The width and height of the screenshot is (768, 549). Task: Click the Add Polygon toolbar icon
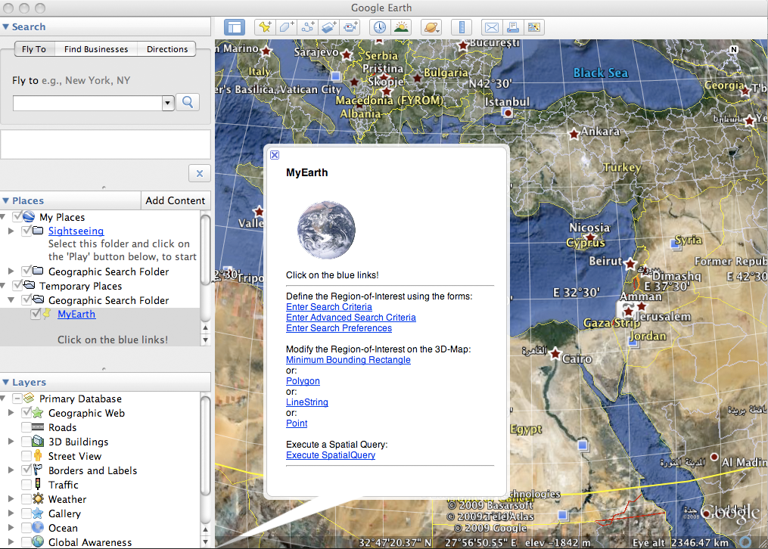287,27
